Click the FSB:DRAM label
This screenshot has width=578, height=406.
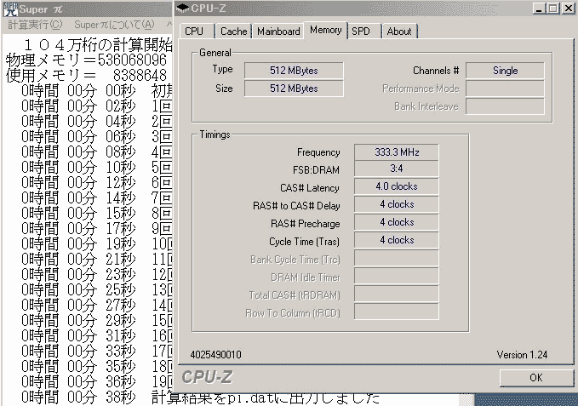pyautogui.click(x=316, y=170)
